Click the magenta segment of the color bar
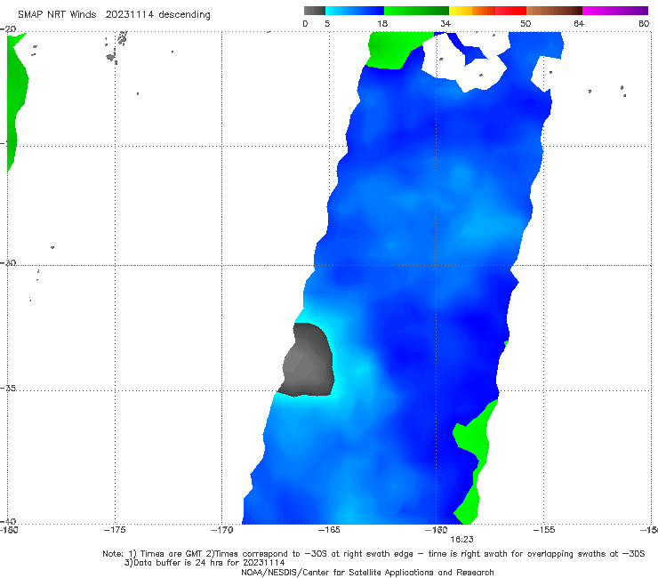The width and height of the screenshot is (658, 578). [615, 11]
